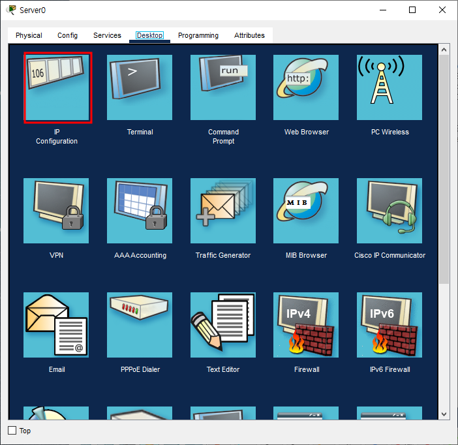Image resolution: width=458 pixels, height=445 pixels.
Task: Switch to the Services tab
Action: (x=107, y=35)
